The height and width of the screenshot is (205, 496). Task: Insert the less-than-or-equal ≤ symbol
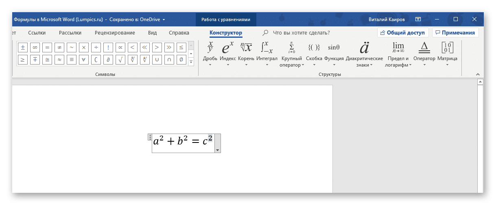click(x=181, y=47)
